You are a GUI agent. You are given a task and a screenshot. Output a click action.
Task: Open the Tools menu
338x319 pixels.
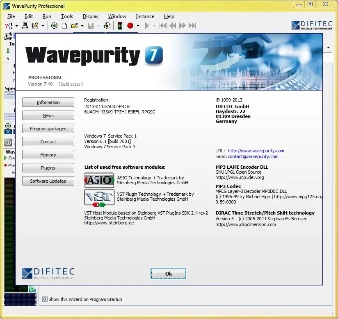tap(67, 16)
